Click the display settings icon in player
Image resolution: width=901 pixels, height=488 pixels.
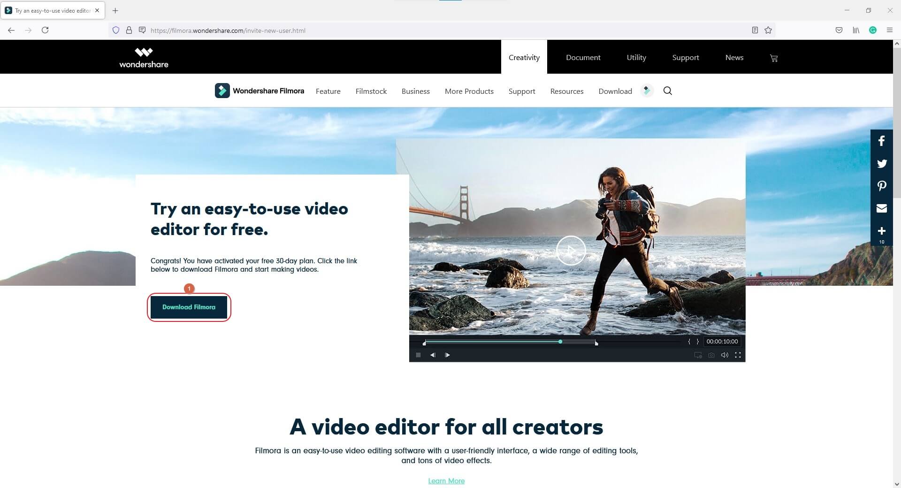[698, 355]
